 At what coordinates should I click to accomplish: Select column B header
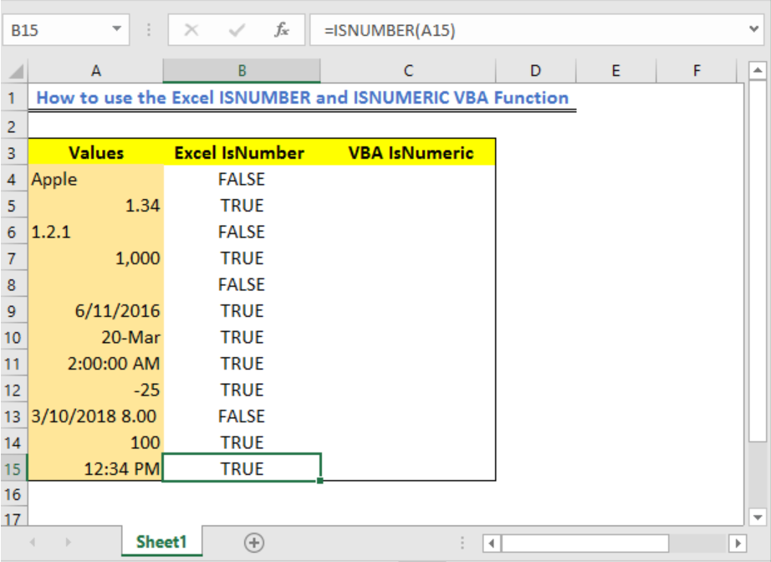click(242, 71)
